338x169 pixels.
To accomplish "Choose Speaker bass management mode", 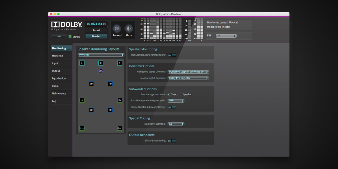I will tap(181, 95).
